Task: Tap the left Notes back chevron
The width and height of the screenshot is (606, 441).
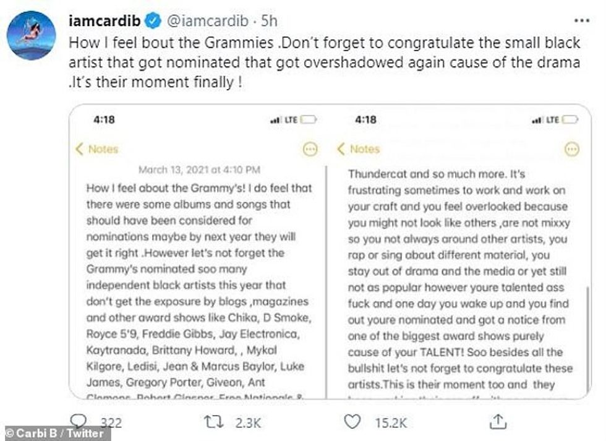Action: tap(80, 149)
